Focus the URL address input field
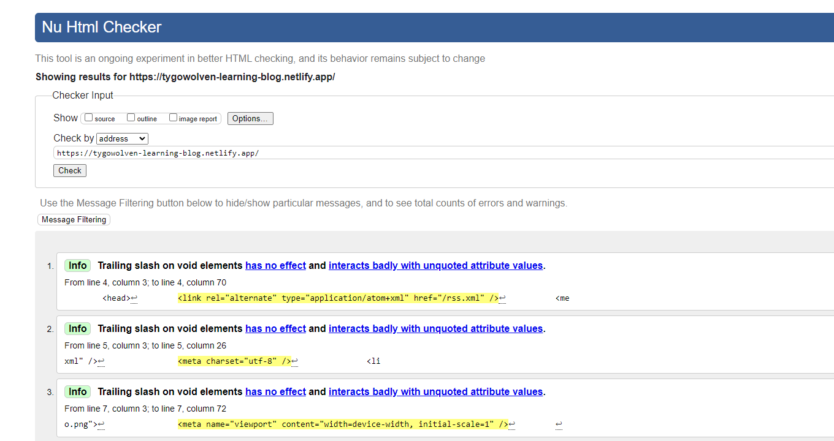This screenshot has width=834, height=441. point(444,153)
